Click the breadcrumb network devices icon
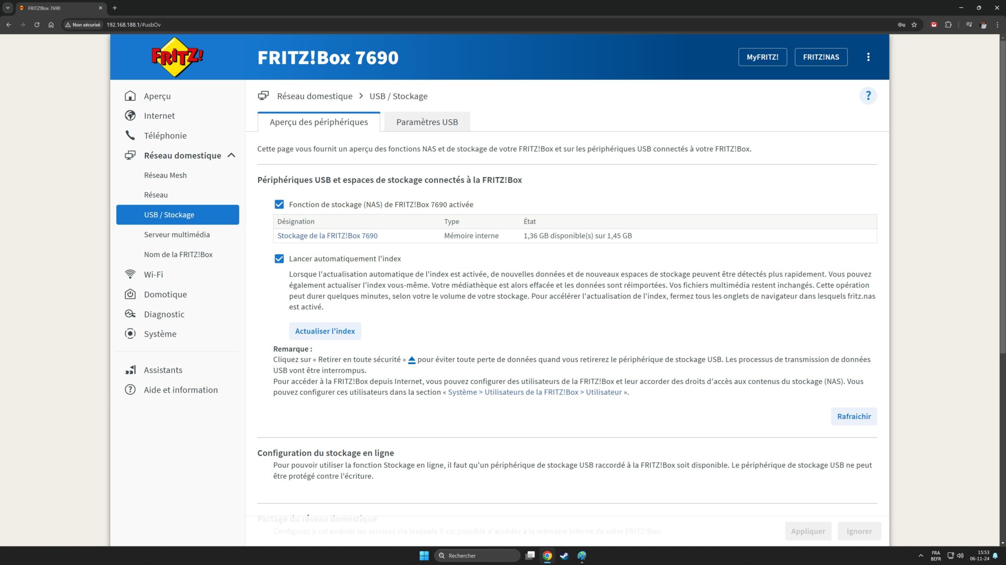Image resolution: width=1006 pixels, height=565 pixels. 263,96
